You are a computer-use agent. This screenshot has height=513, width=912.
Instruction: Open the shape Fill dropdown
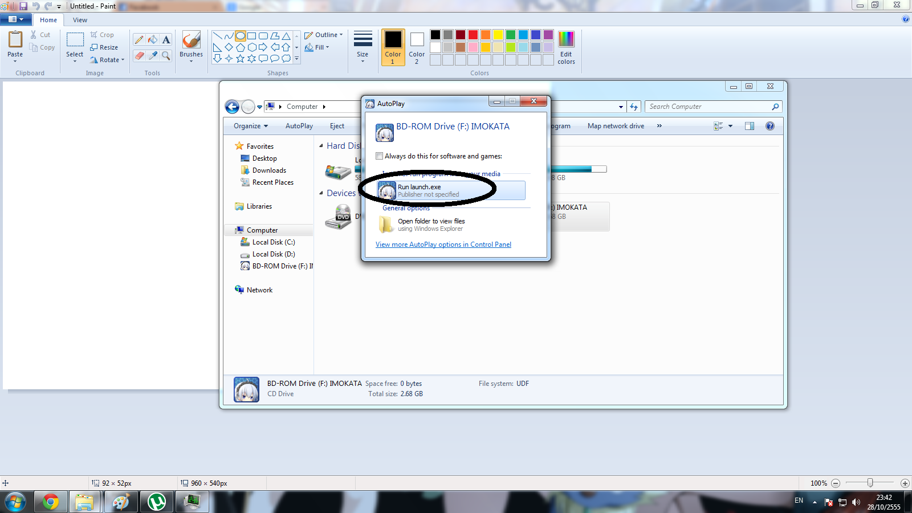coord(317,47)
